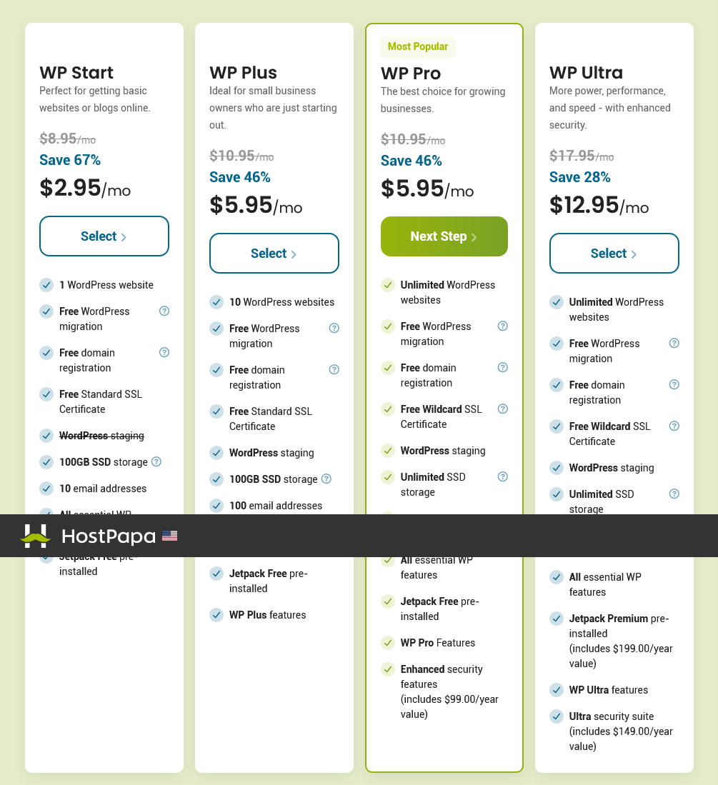Click help icon next to WP Plus 100GB SSD storage
Viewport: 718px width, 785px height.
pyautogui.click(x=326, y=479)
